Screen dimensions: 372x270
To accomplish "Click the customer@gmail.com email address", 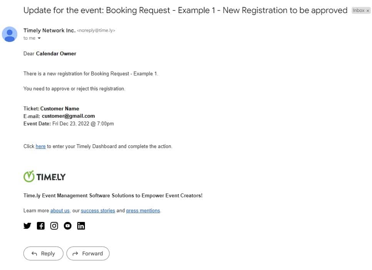I will [68, 116].
